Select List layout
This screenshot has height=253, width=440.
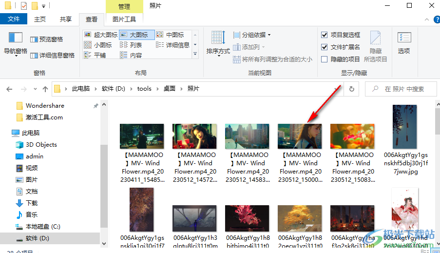point(131,45)
